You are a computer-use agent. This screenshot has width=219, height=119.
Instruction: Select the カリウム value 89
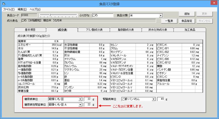[x=96, y=63]
